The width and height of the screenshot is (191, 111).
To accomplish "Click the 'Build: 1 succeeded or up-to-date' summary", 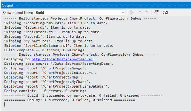I will 83,95.
